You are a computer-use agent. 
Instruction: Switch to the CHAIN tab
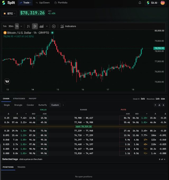click(x=6, y=99)
